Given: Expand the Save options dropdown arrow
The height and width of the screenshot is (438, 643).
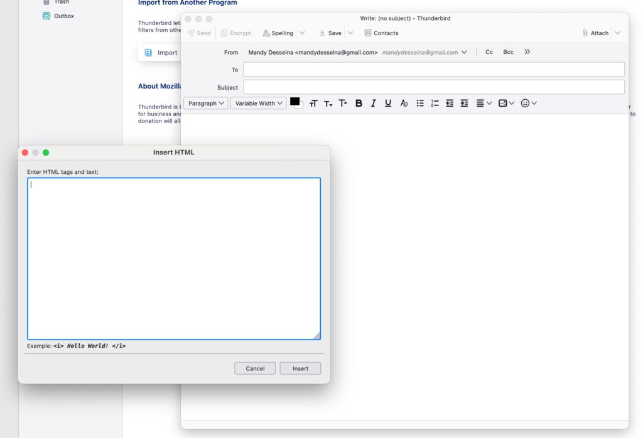Looking at the screenshot, I should [350, 33].
